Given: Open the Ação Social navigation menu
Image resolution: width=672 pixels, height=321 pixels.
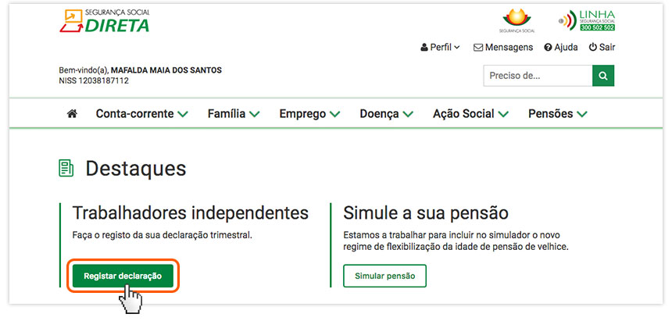Looking at the screenshot, I should pos(470,114).
